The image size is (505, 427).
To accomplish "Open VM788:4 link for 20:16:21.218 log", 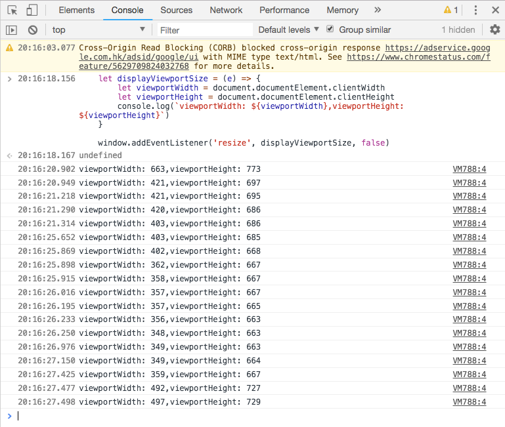I will tap(470, 196).
